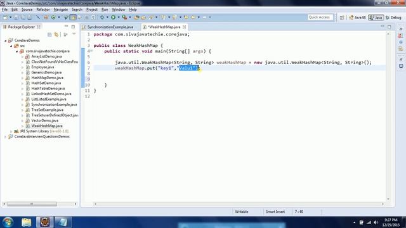Click the Print toolbar icon
The image size is (406, 228).
coord(30,17)
